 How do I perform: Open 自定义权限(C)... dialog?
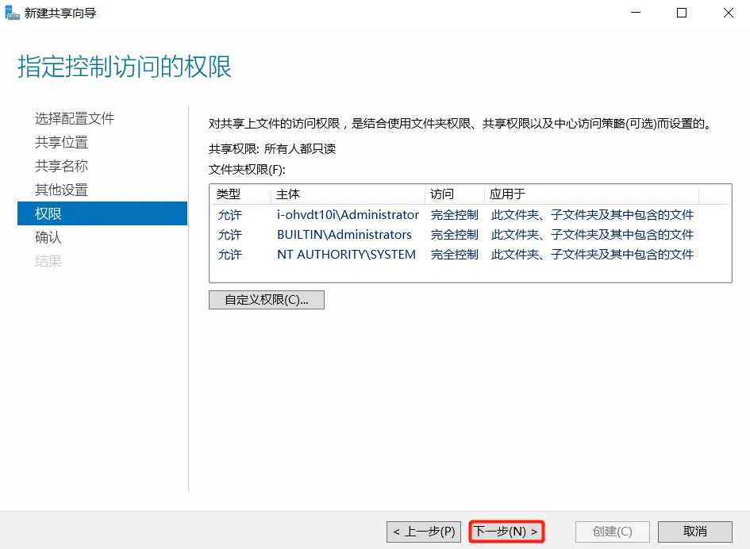266,300
